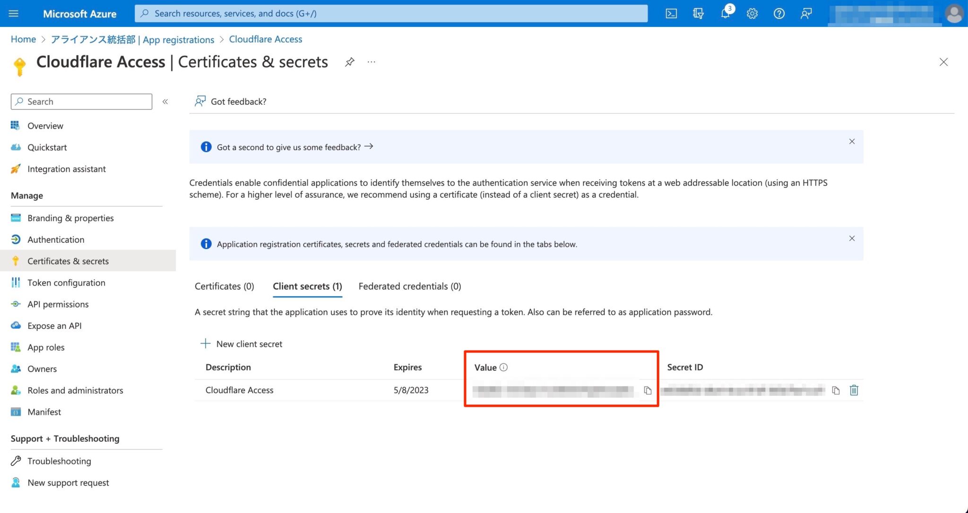This screenshot has height=513, width=968.
Task: Pin Certificates & secrets to dashboard
Action: 349,62
